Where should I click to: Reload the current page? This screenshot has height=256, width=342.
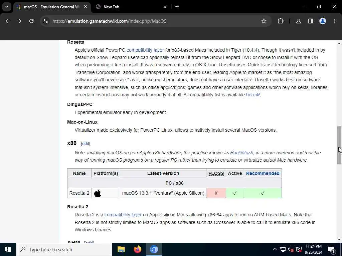point(31,21)
